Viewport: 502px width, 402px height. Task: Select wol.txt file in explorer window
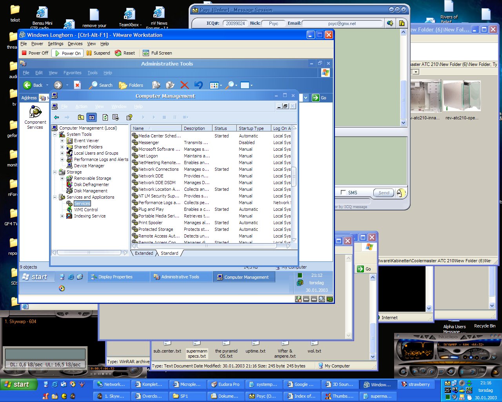coord(314,348)
